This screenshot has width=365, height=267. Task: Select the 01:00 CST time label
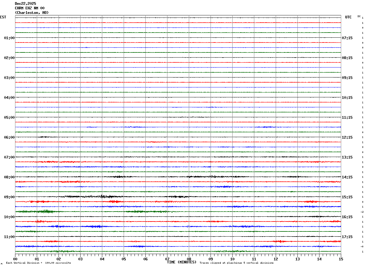click(9, 38)
